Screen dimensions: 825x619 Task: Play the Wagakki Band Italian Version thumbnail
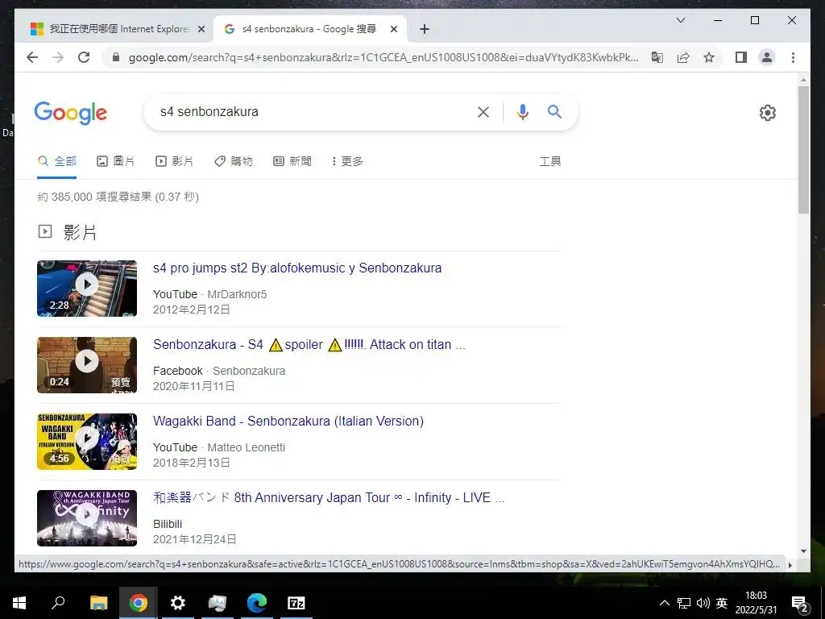tap(87, 442)
